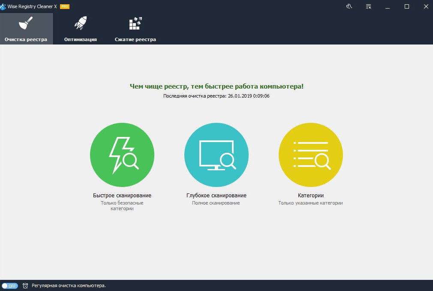Click Последняя очистка реестра date text

216,96
